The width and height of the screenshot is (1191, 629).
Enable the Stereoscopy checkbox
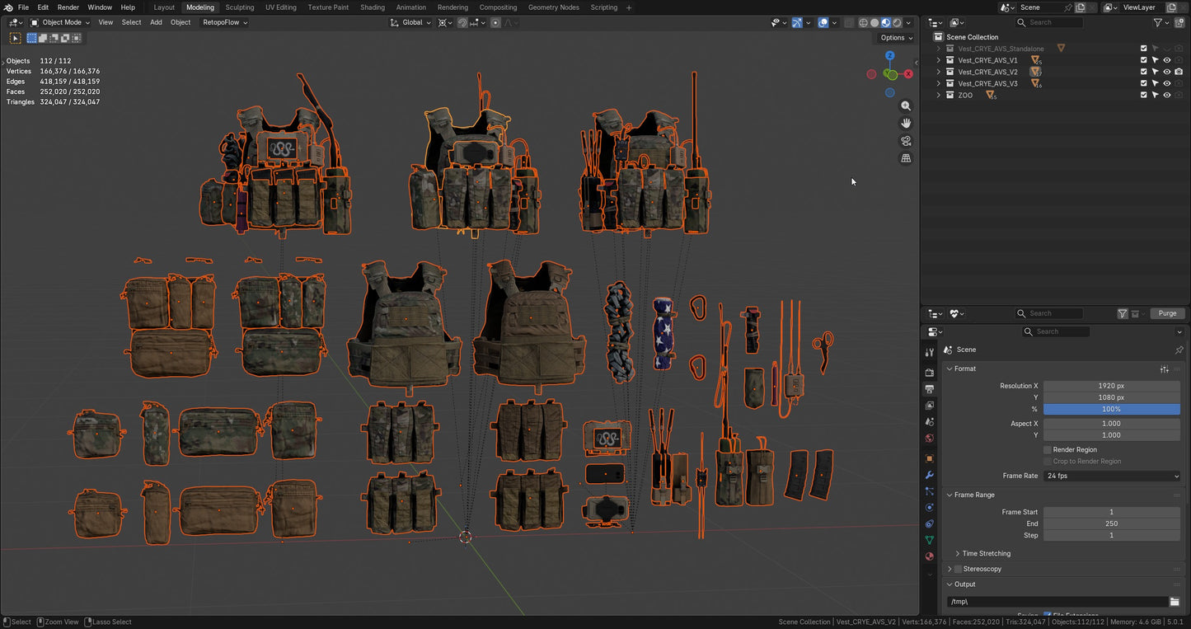point(959,569)
